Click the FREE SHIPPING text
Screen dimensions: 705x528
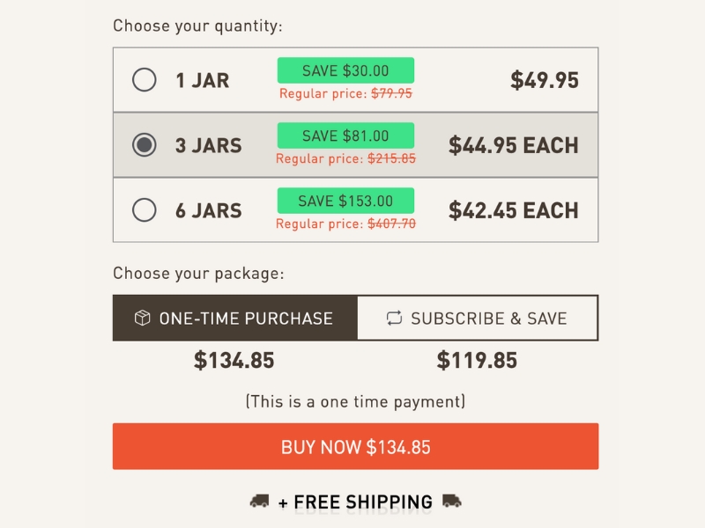tap(363, 502)
